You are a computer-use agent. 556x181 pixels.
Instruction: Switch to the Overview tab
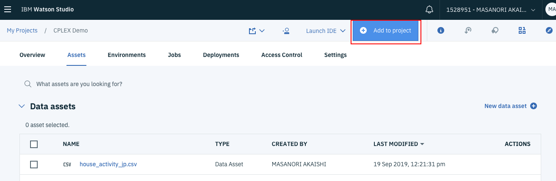tap(32, 55)
